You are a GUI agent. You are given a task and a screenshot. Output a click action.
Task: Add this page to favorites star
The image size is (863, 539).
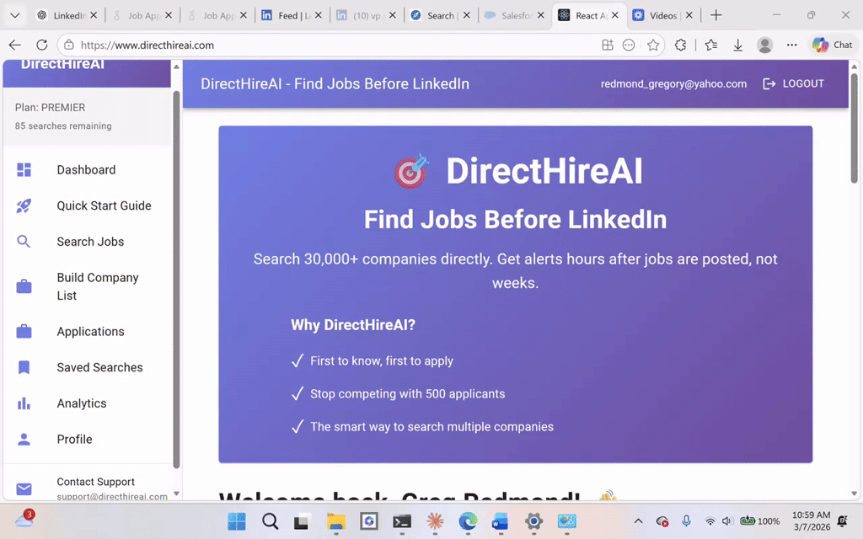[x=653, y=45]
